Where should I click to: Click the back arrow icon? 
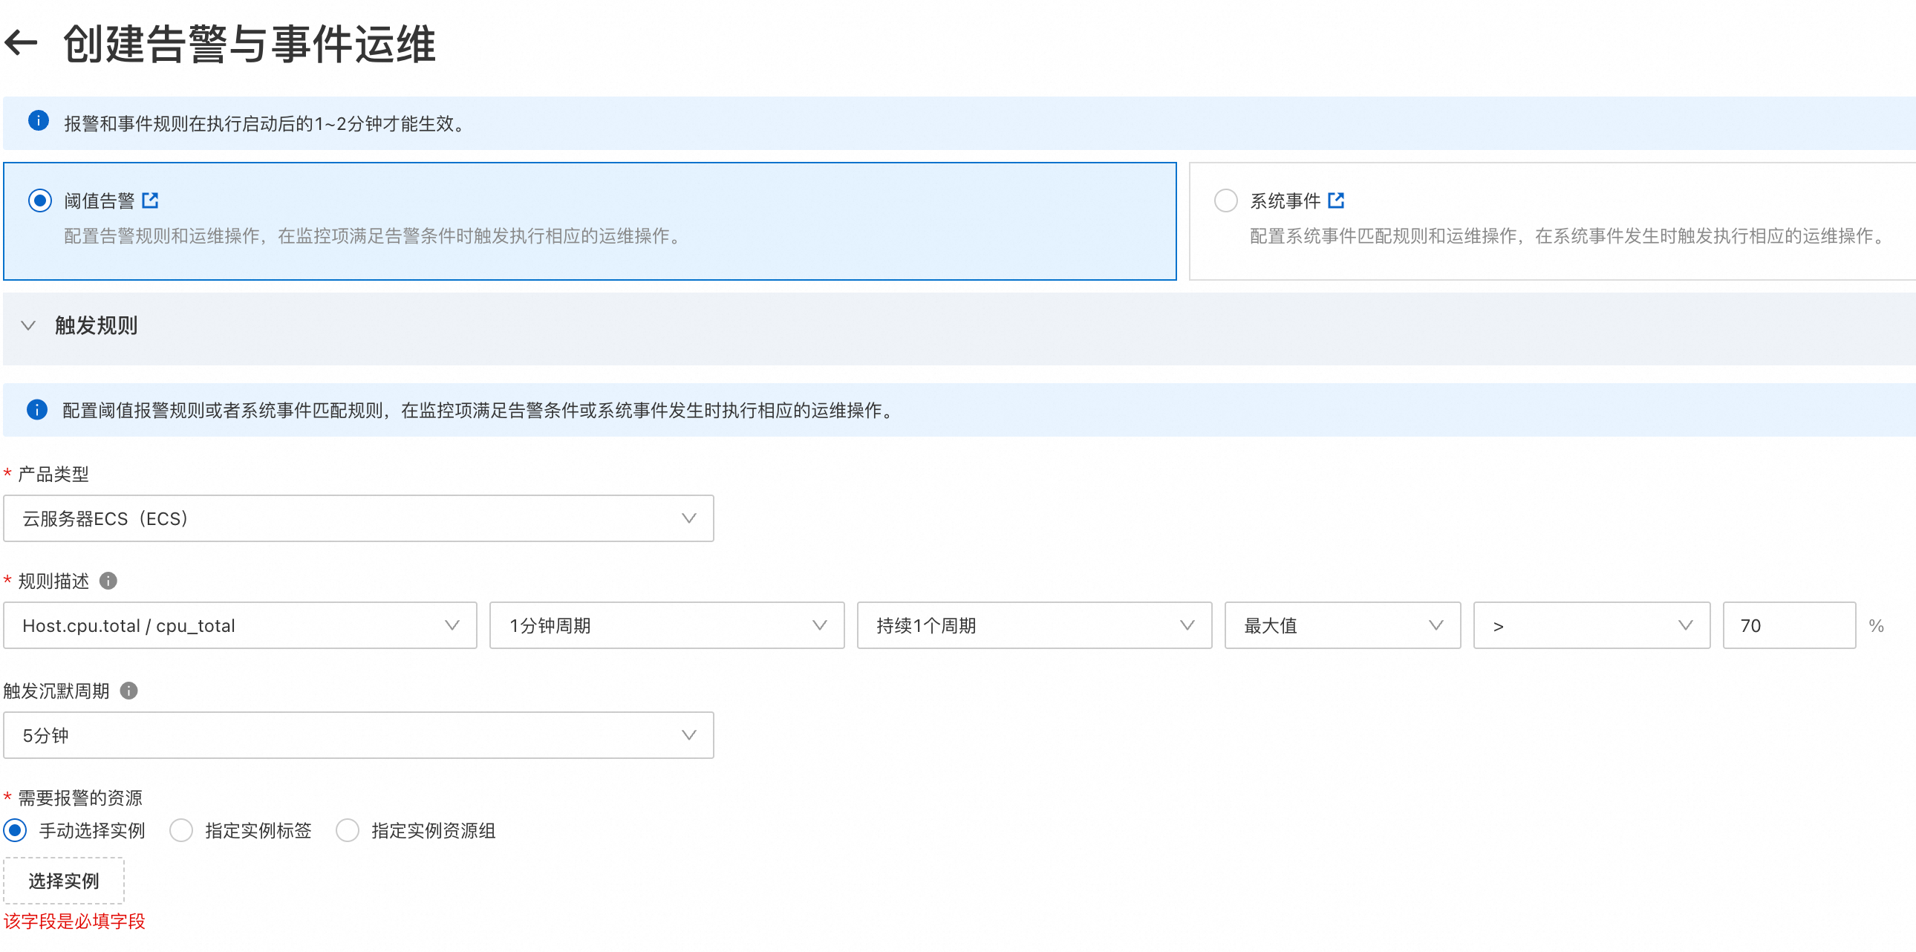click(21, 43)
